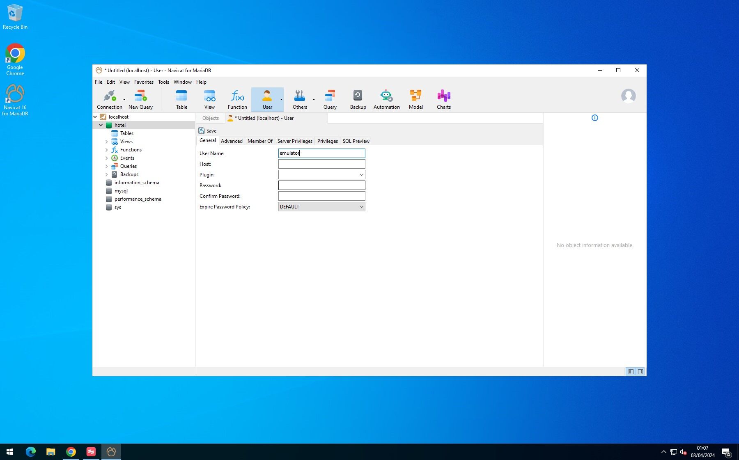Select the Table toolbar icon

(x=181, y=99)
